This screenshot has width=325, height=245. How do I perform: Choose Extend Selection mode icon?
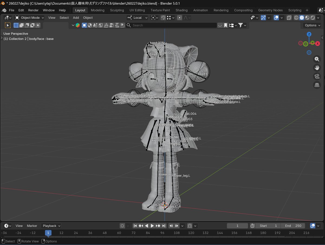pos(22,25)
